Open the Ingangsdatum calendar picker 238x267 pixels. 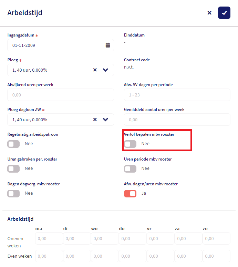click(x=107, y=45)
